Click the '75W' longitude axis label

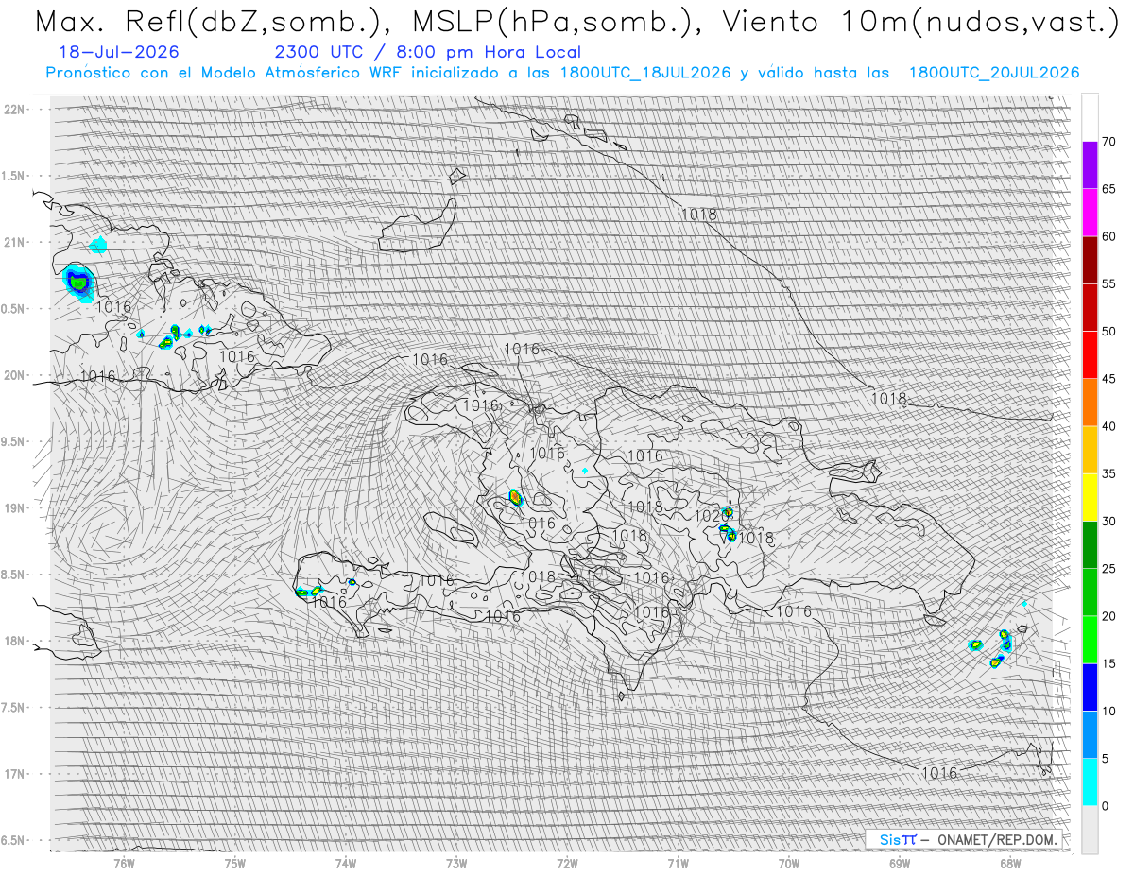coord(235,862)
